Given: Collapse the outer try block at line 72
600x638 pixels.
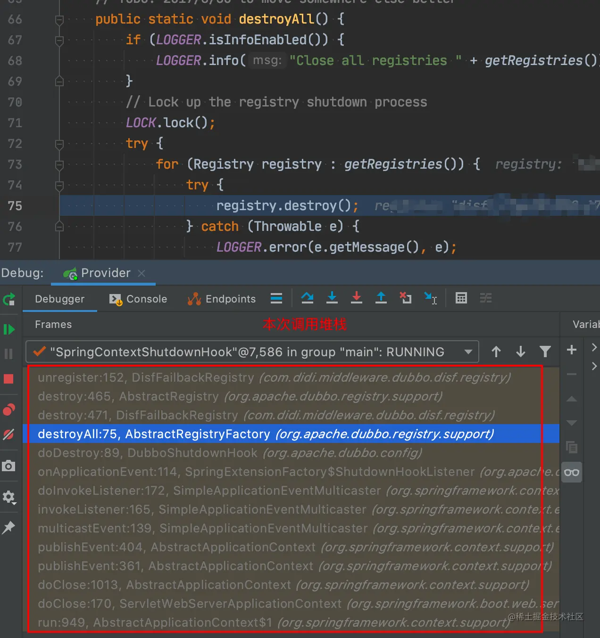Looking at the screenshot, I should click(59, 144).
